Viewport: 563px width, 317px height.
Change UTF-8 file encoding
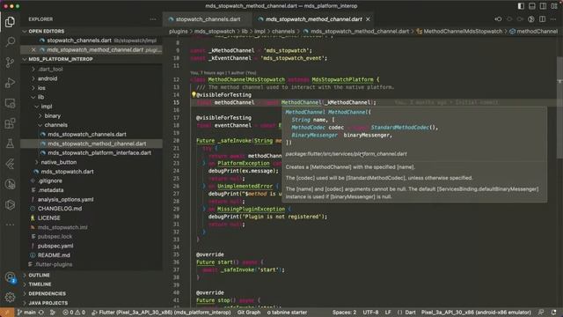coord(370,313)
